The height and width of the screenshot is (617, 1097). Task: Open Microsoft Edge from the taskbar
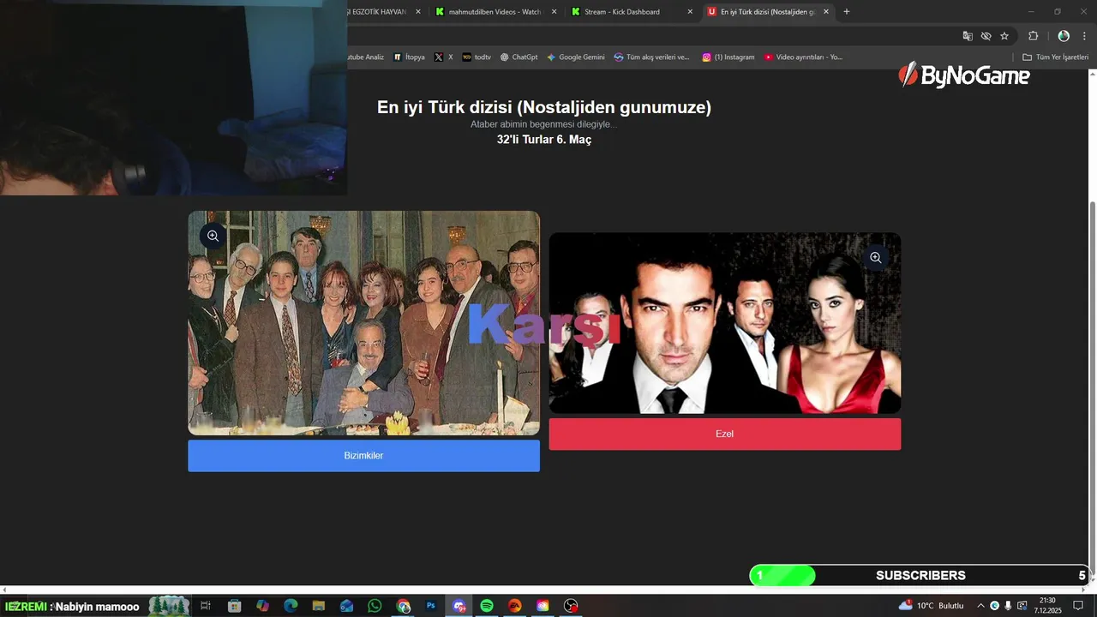(x=291, y=606)
